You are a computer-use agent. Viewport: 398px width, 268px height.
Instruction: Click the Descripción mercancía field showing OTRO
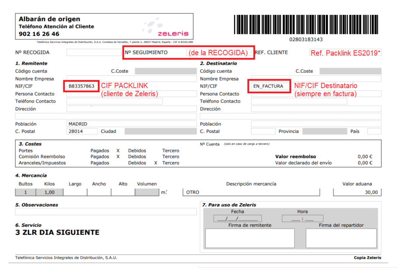point(251,192)
